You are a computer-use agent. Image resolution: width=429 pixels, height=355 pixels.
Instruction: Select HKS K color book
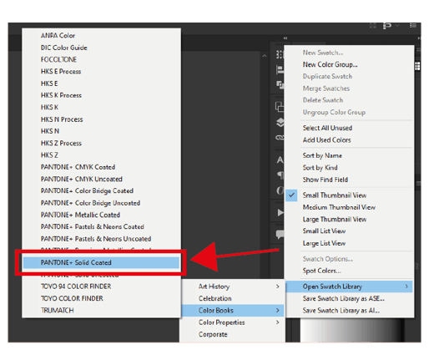click(x=49, y=107)
